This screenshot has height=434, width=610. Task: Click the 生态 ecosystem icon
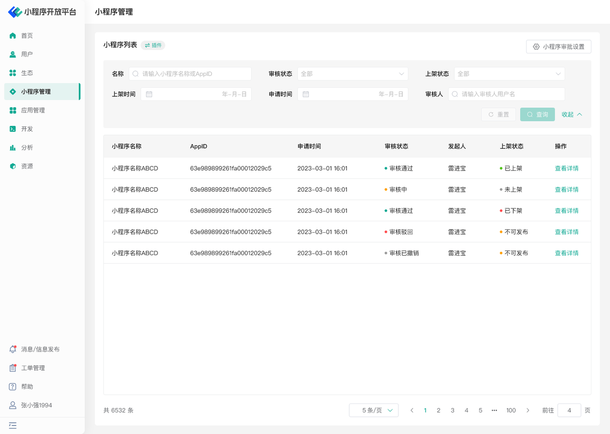[13, 73]
